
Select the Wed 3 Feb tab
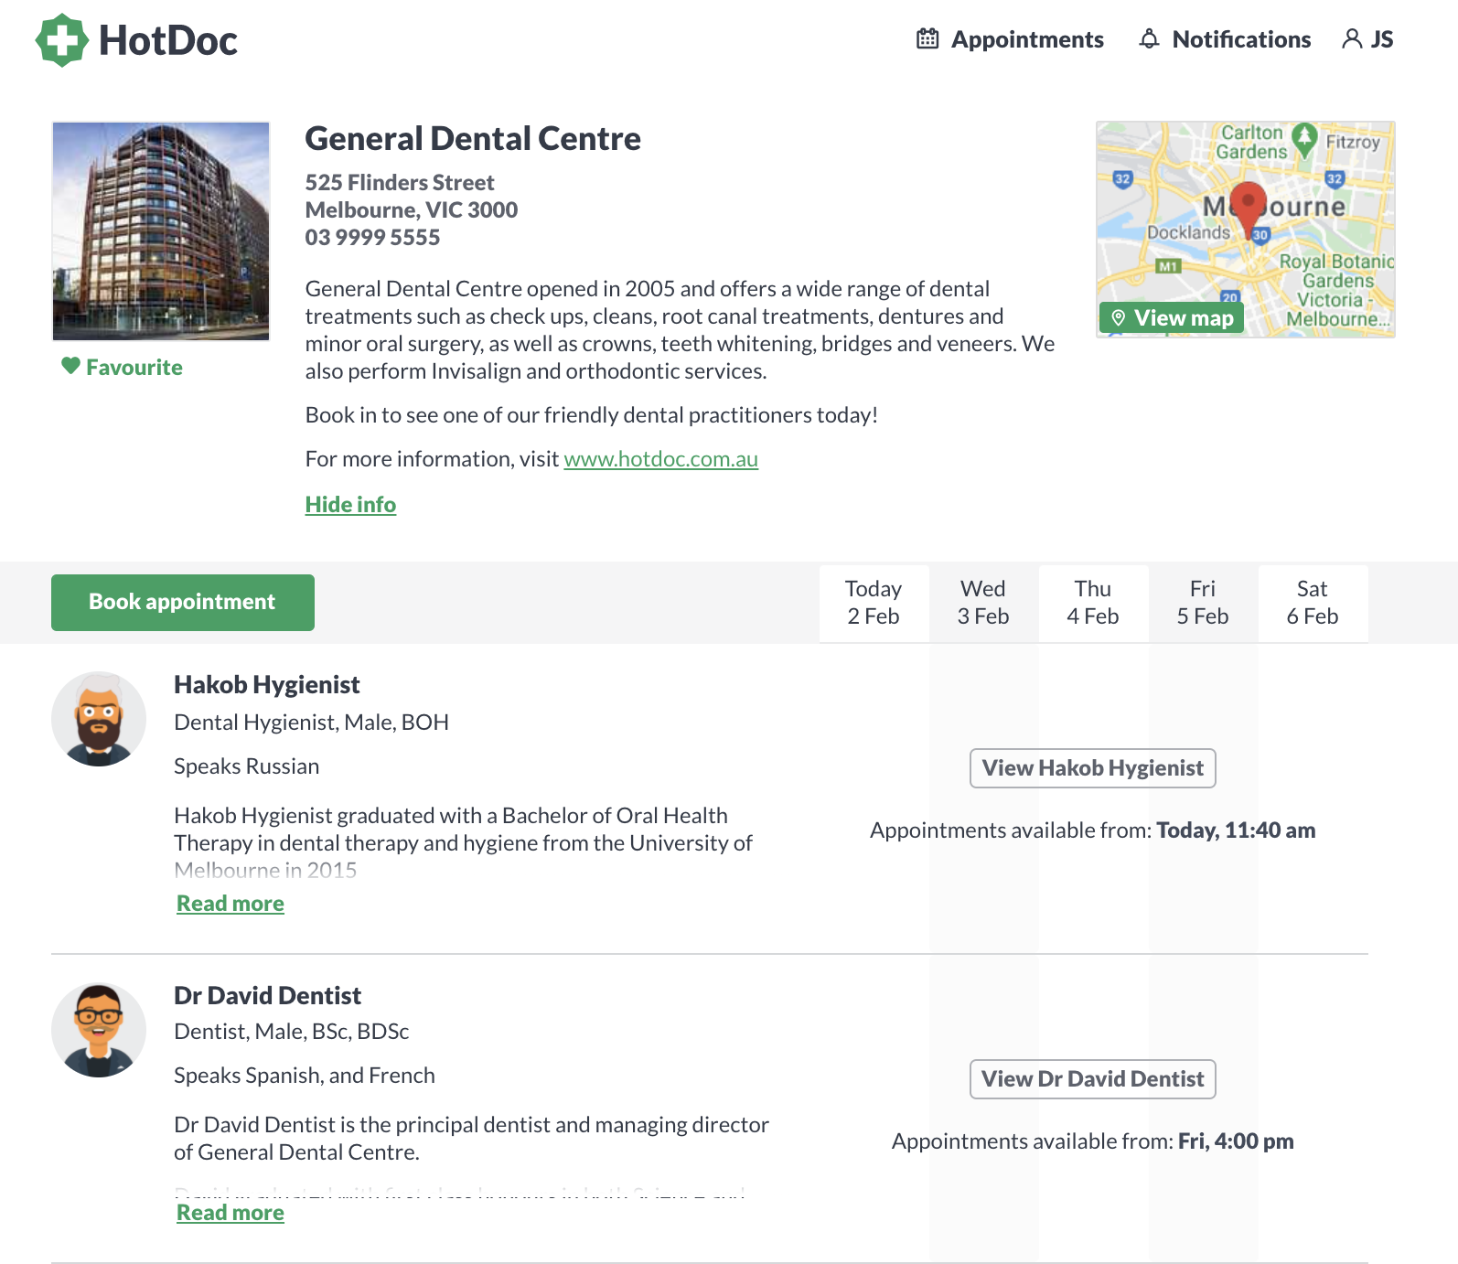coord(983,603)
